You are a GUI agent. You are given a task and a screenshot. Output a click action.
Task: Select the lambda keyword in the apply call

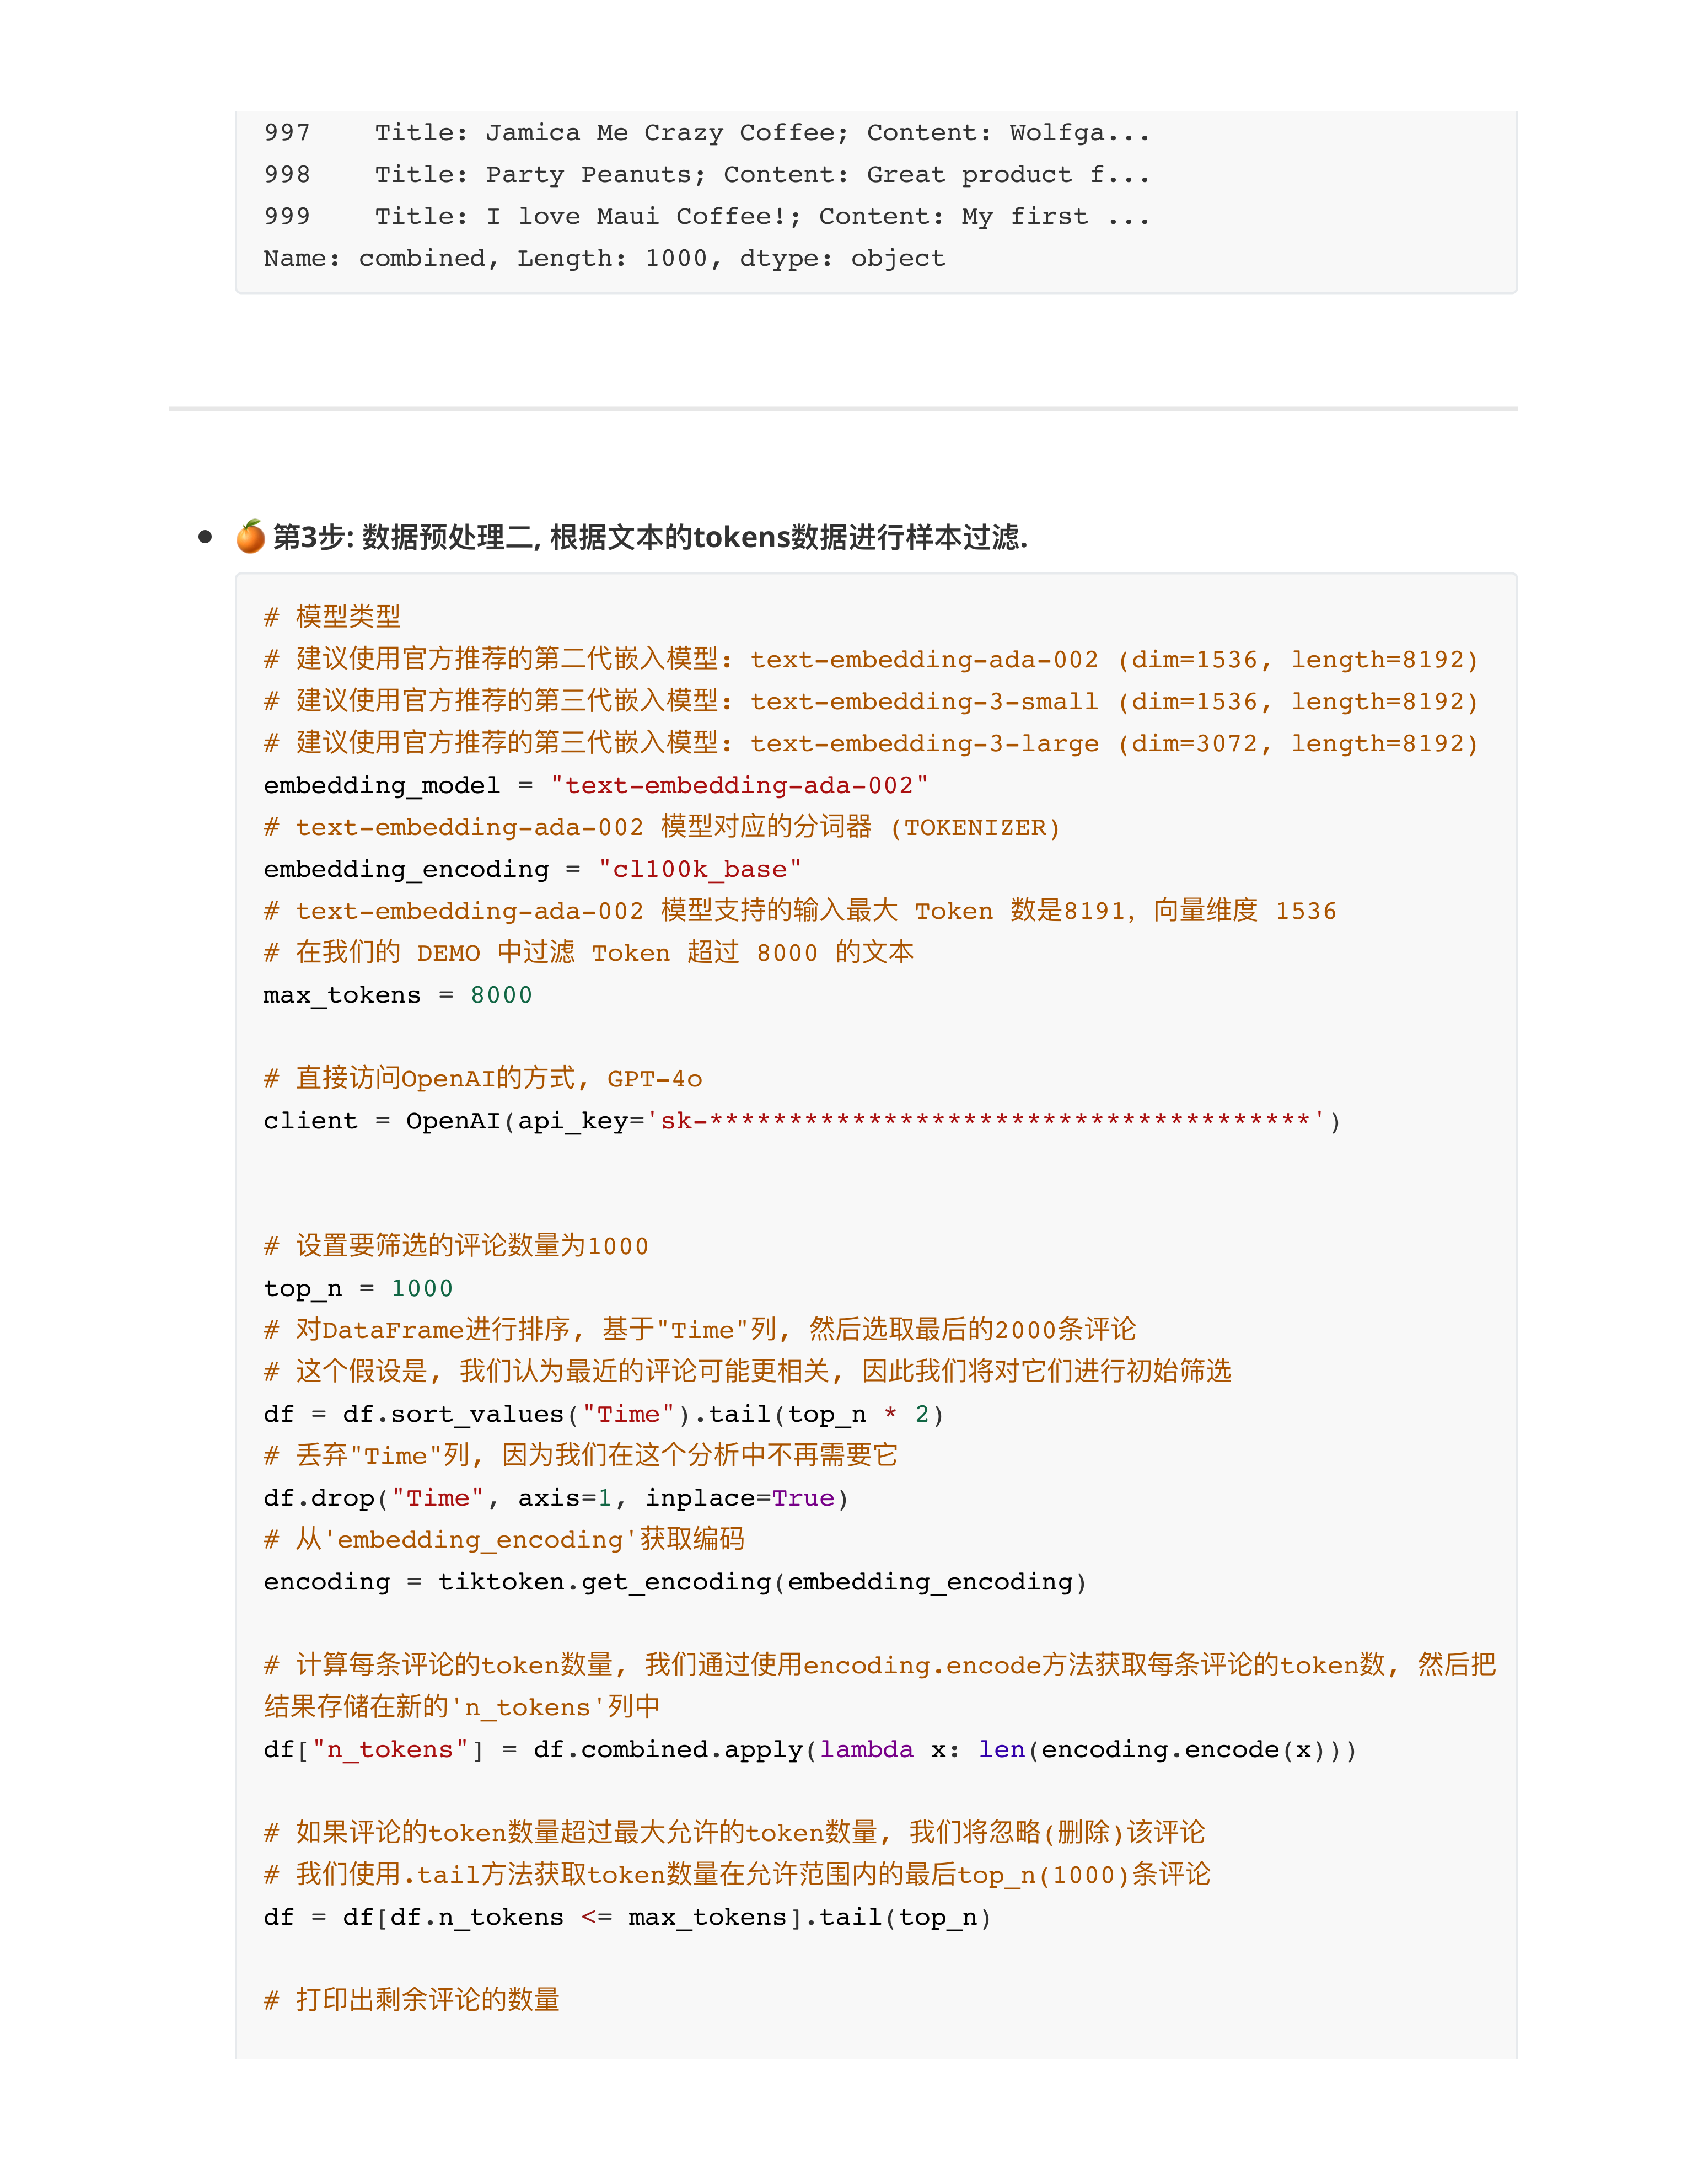pyautogui.click(x=866, y=1749)
